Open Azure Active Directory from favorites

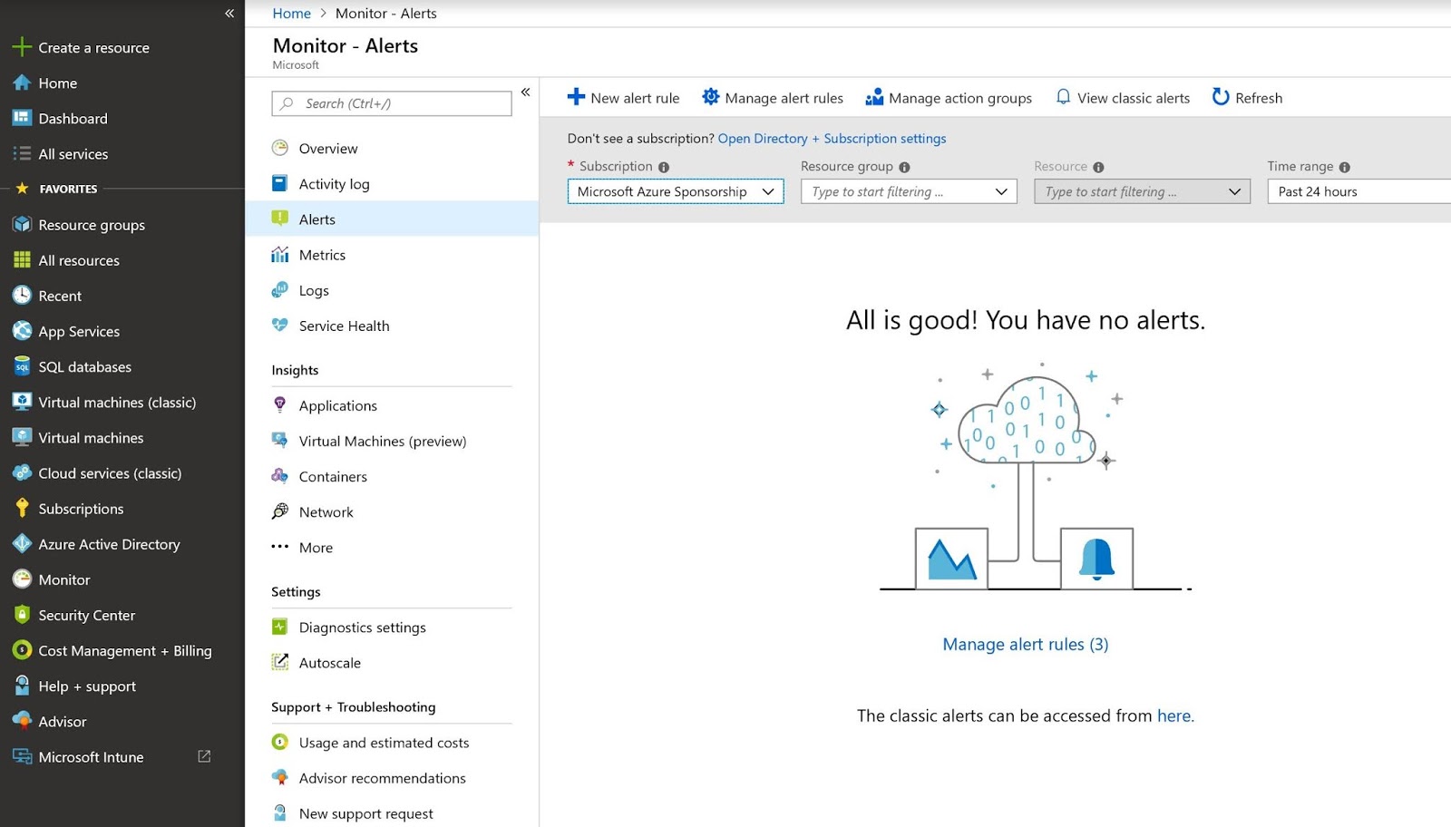pyautogui.click(x=108, y=544)
